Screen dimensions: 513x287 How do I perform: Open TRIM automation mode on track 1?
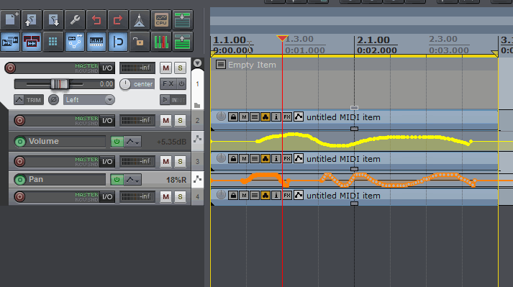click(x=29, y=100)
